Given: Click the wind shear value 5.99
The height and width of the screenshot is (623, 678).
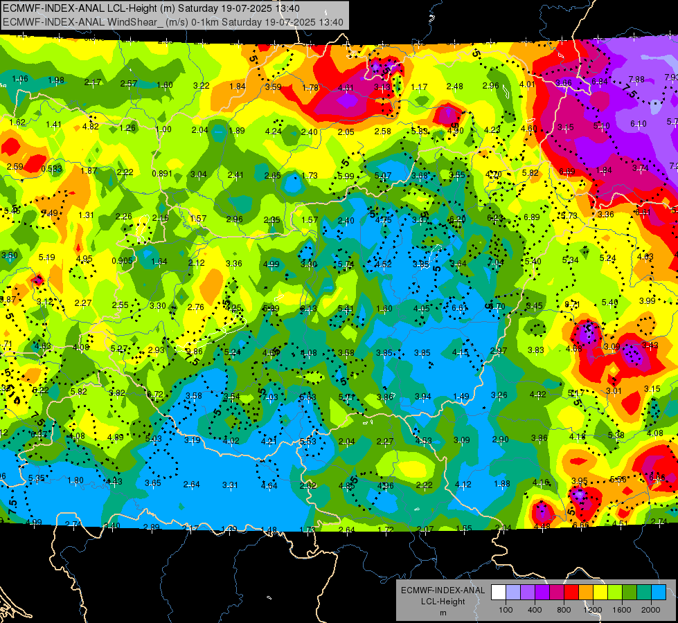Looking at the screenshot, I should click(x=346, y=177).
